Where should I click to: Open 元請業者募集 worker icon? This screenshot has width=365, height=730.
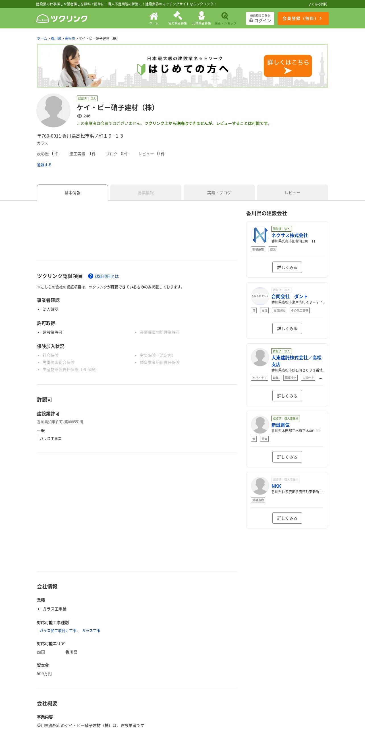click(202, 18)
